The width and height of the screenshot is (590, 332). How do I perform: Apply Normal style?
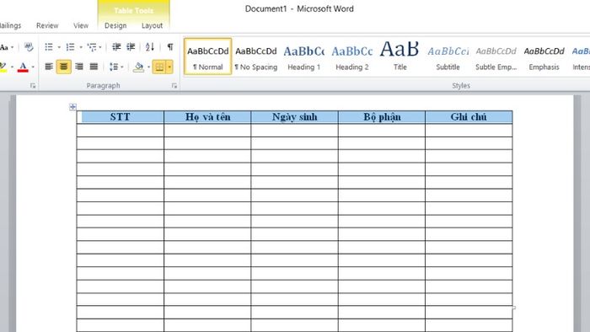pyautogui.click(x=207, y=56)
